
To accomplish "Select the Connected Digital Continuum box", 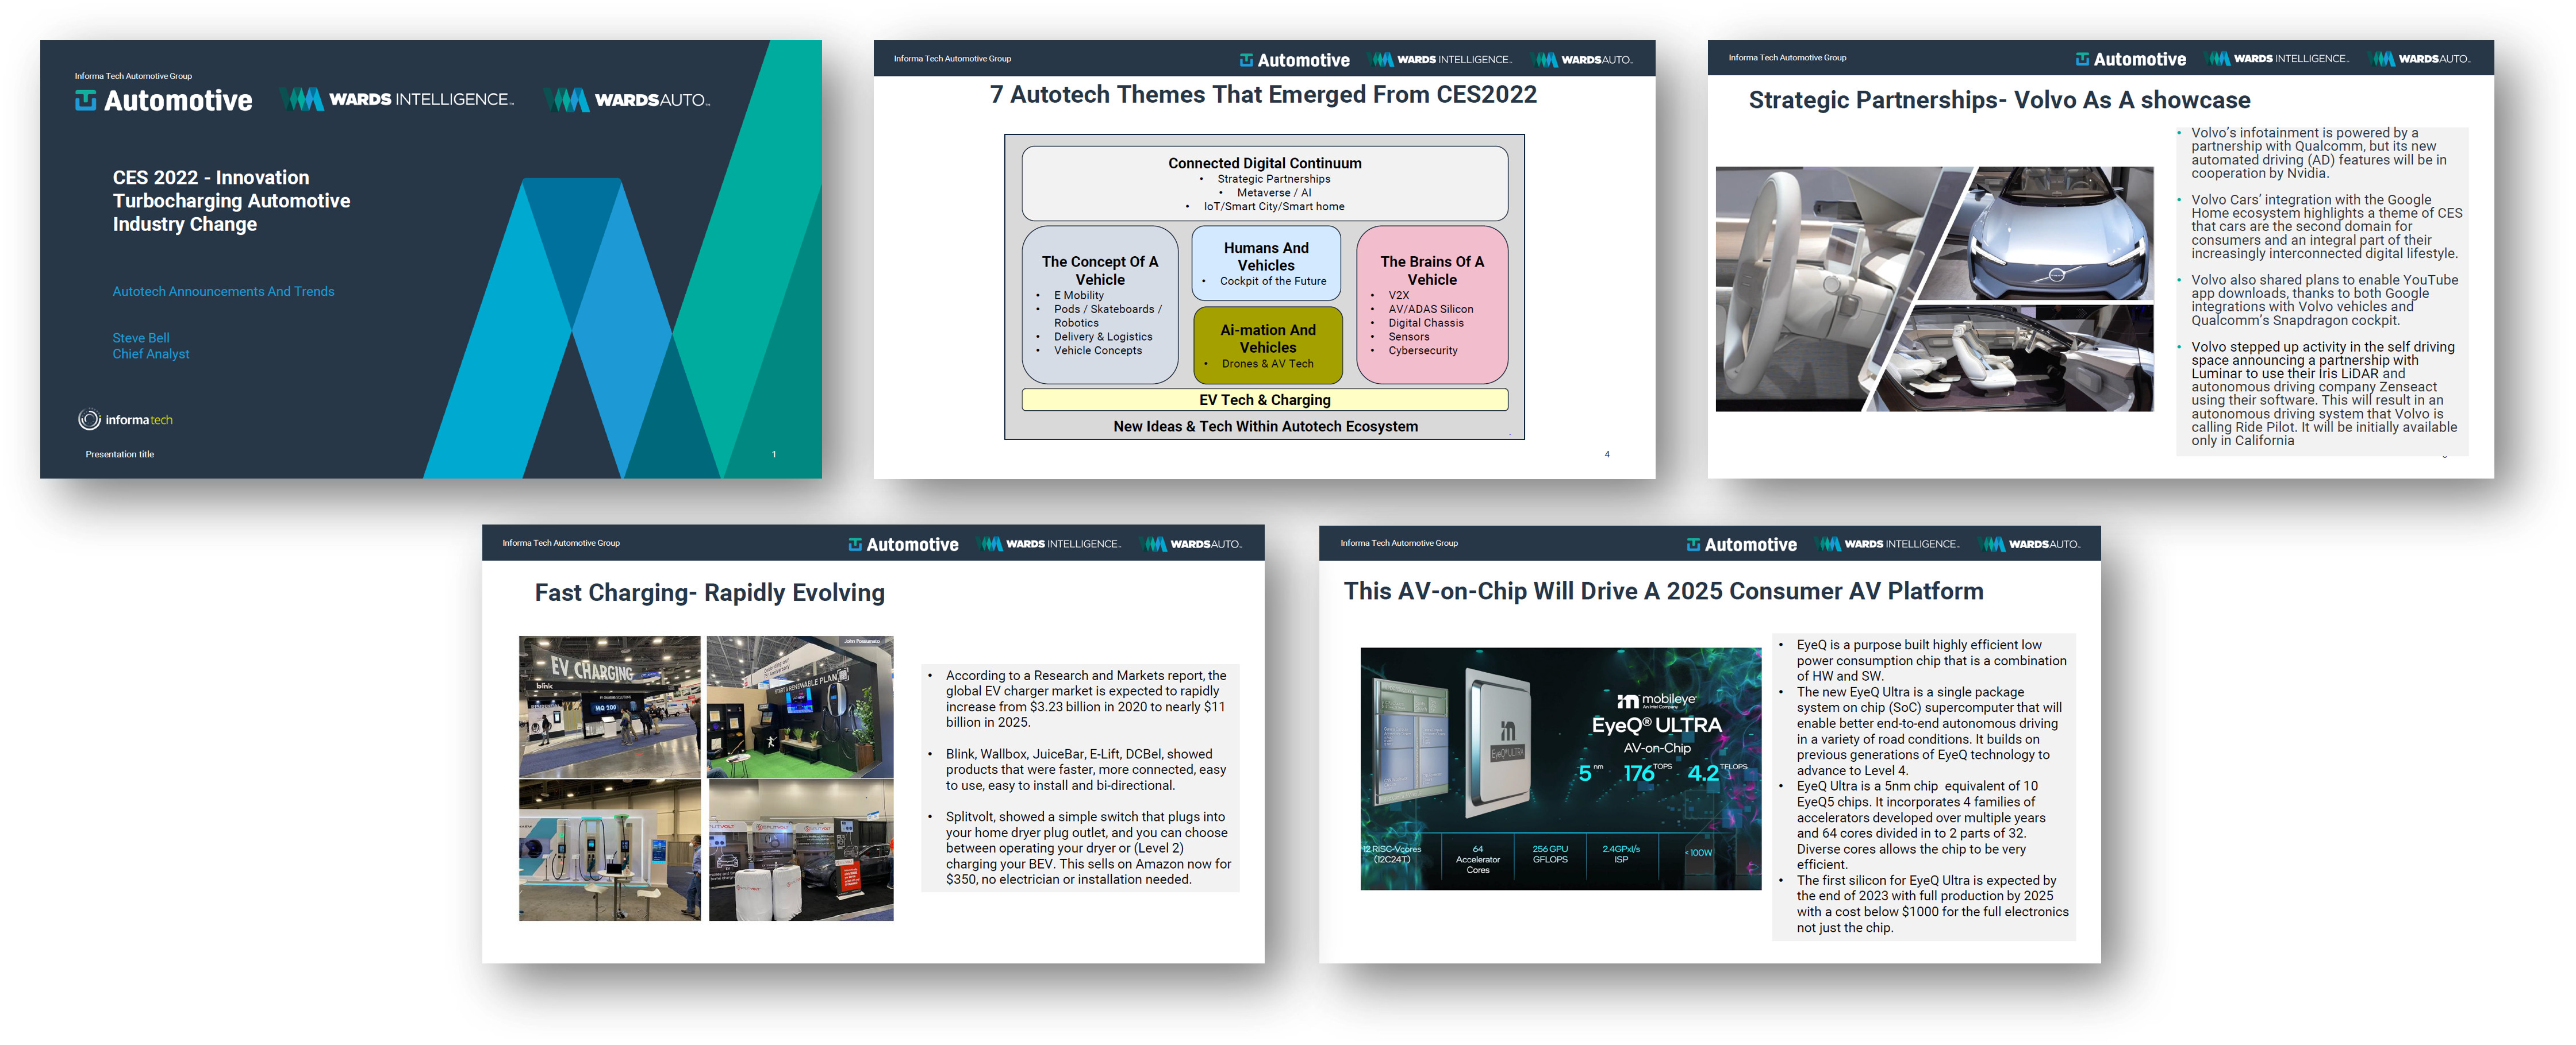I will [x=1264, y=184].
